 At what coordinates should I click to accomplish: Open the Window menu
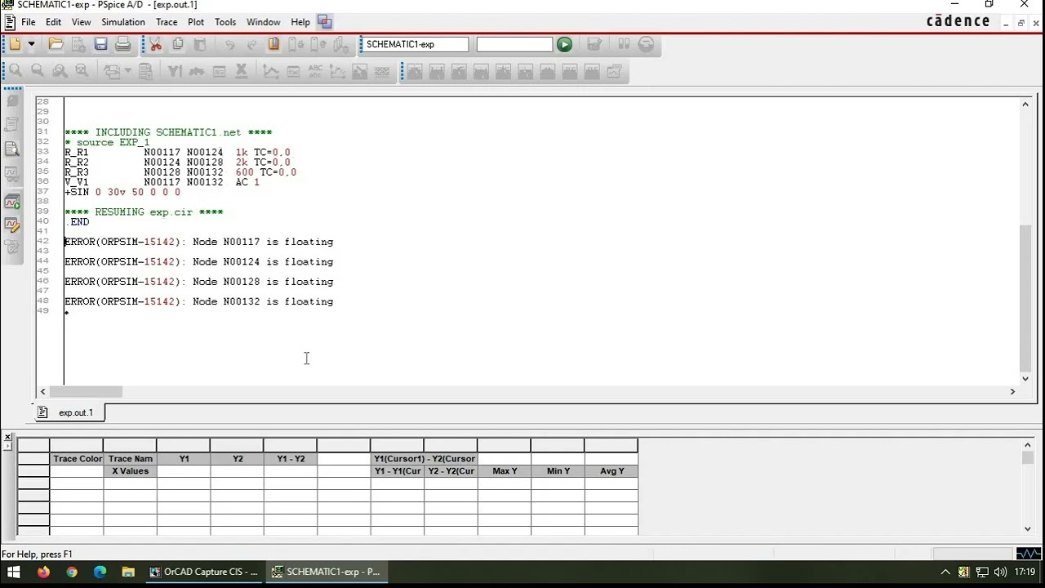(x=263, y=22)
